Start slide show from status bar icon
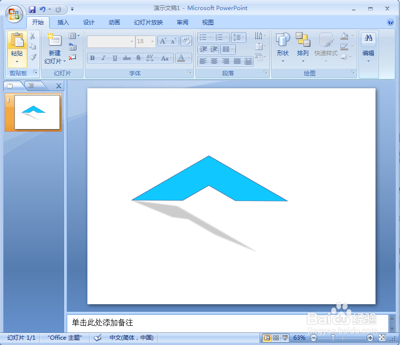The image size is (400, 345). 285,338
